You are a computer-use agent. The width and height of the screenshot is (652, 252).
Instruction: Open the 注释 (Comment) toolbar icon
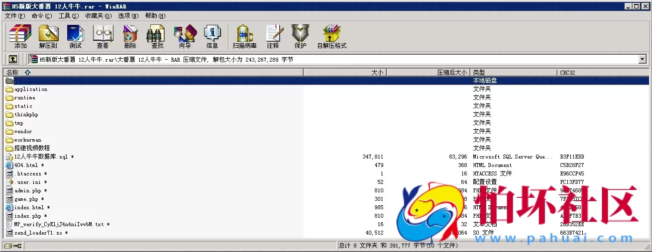click(x=273, y=37)
